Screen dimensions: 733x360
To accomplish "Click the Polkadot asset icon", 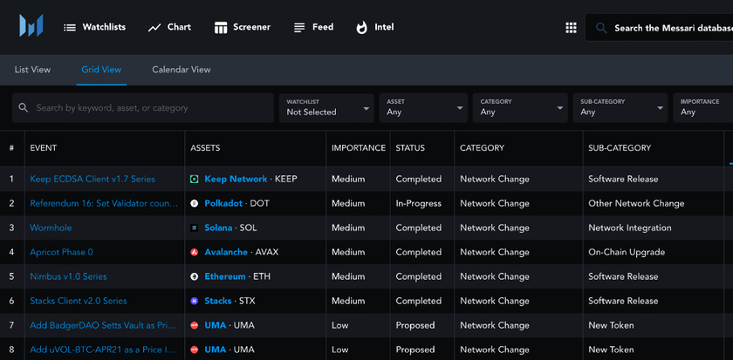I will click(195, 204).
